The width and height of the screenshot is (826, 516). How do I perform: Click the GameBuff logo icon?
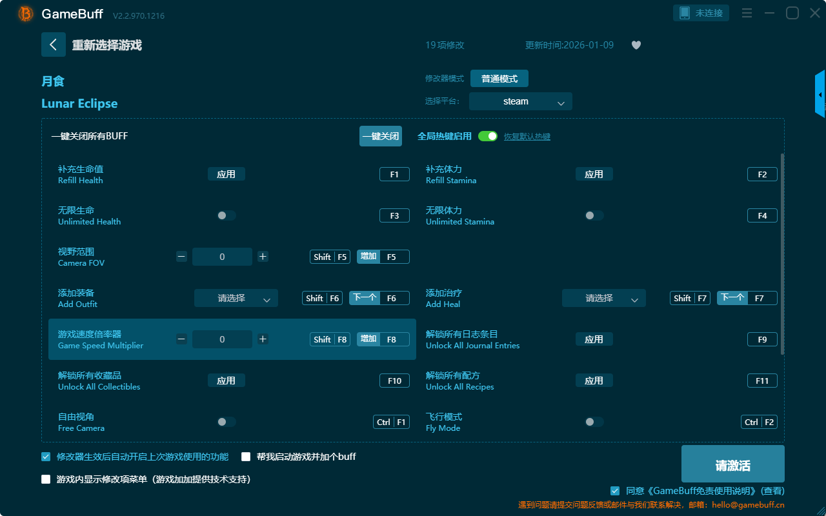pyautogui.click(x=26, y=14)
